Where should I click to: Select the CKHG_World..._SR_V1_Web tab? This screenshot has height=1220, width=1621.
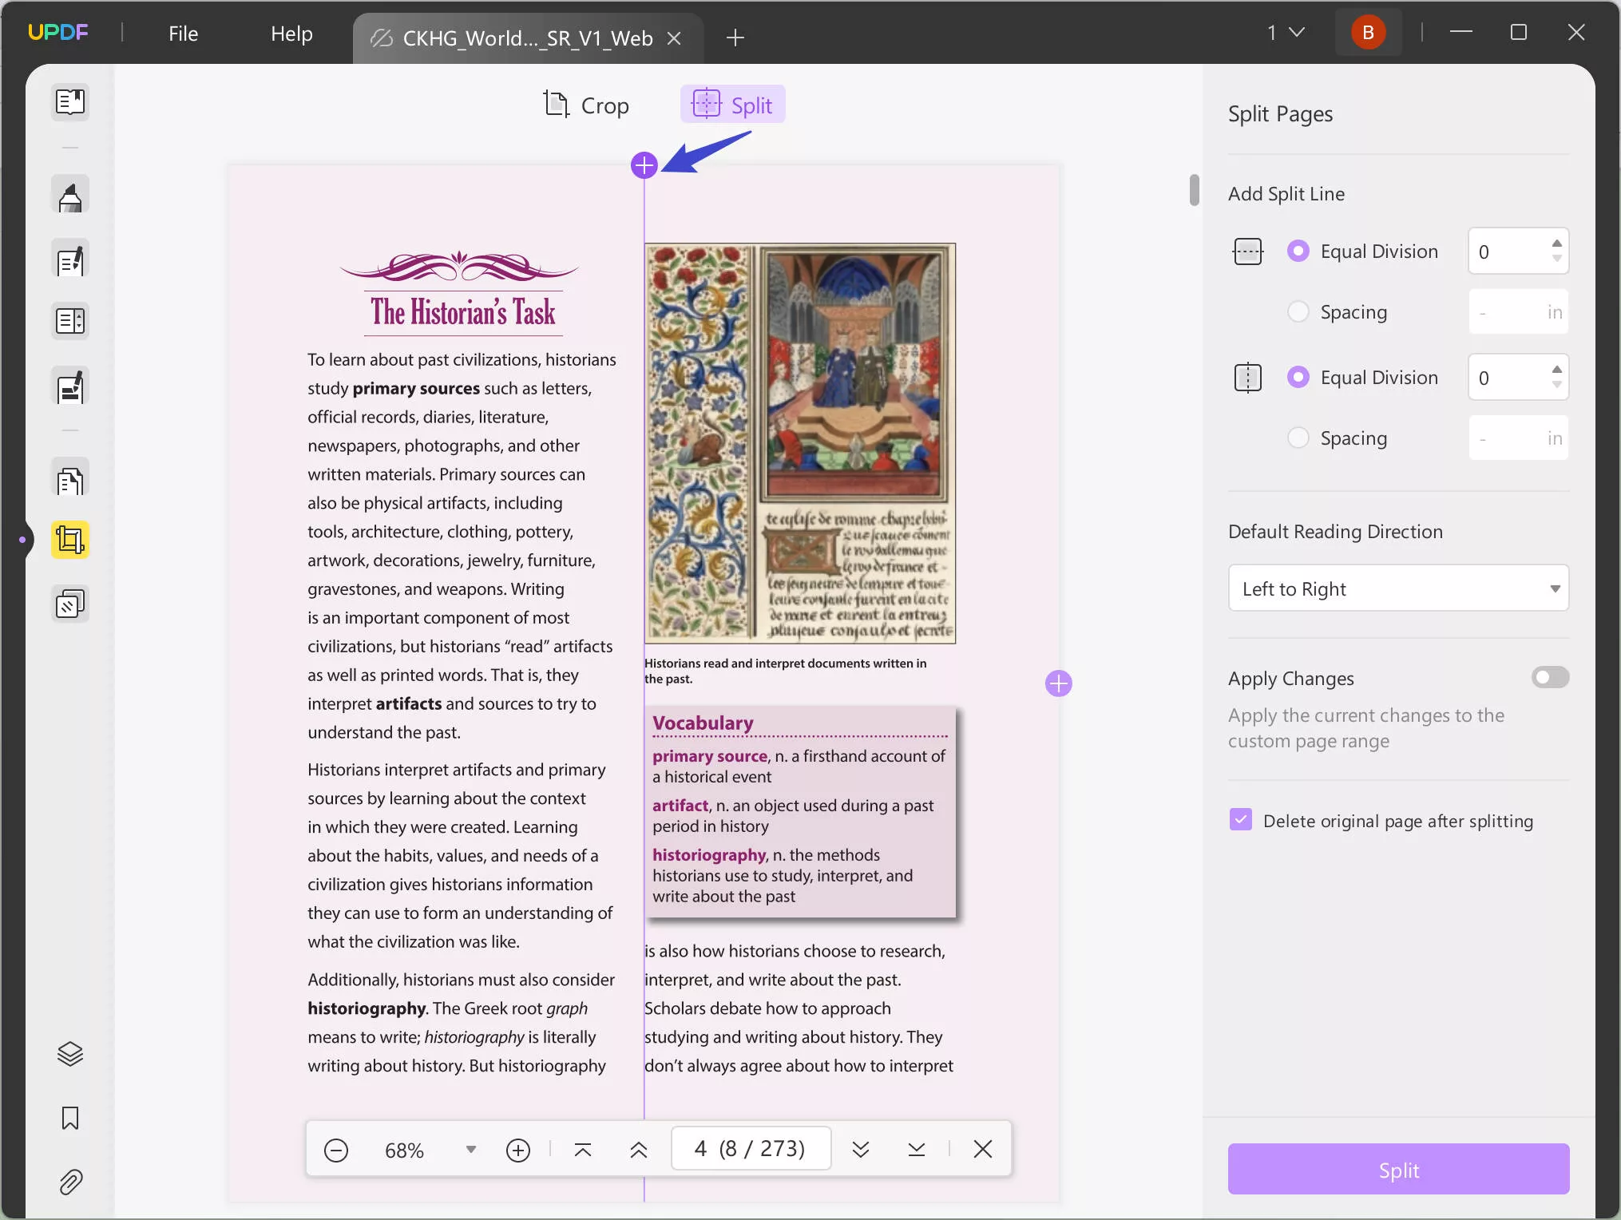[x=528, y=38]
